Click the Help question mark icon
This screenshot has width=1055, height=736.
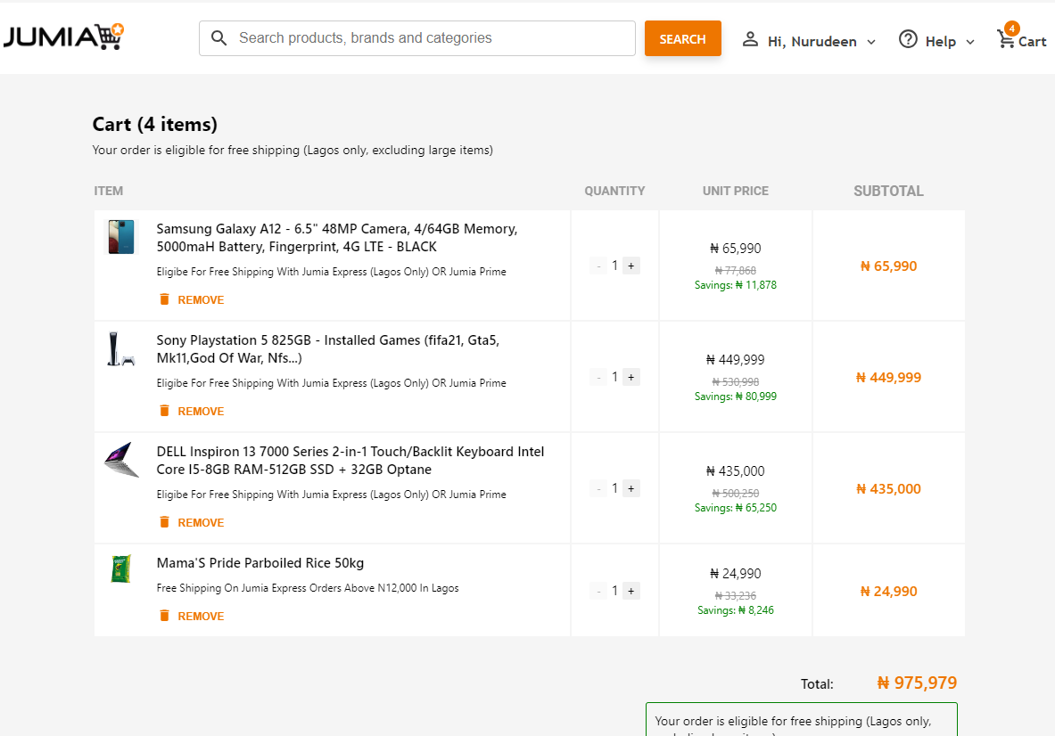[x=908, y=40]
